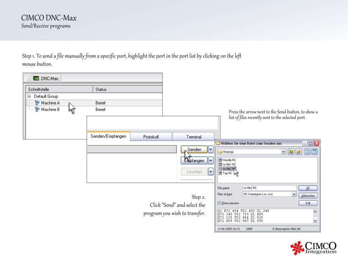This screenshot has width=348, height=261.
Task: Click the Senden button
Action: (194, 150)
